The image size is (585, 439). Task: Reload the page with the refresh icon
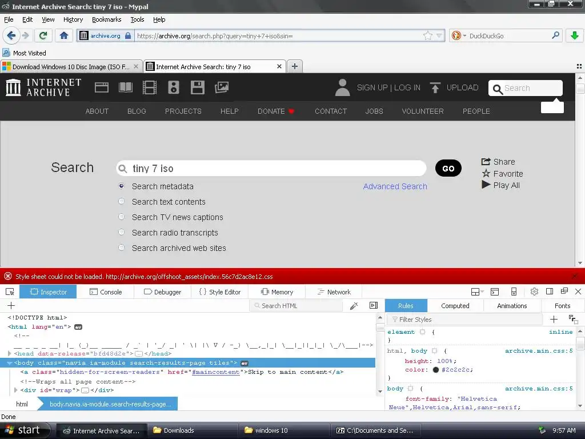(43, 35)
